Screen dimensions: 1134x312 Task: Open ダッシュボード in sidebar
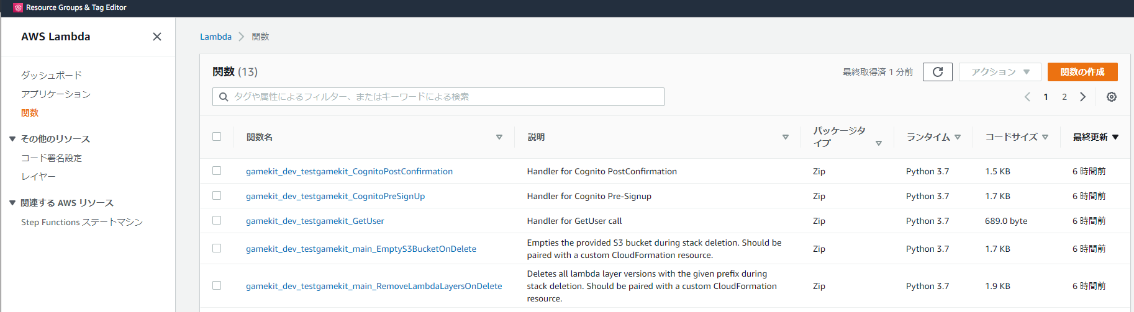(x=52, y=75)
